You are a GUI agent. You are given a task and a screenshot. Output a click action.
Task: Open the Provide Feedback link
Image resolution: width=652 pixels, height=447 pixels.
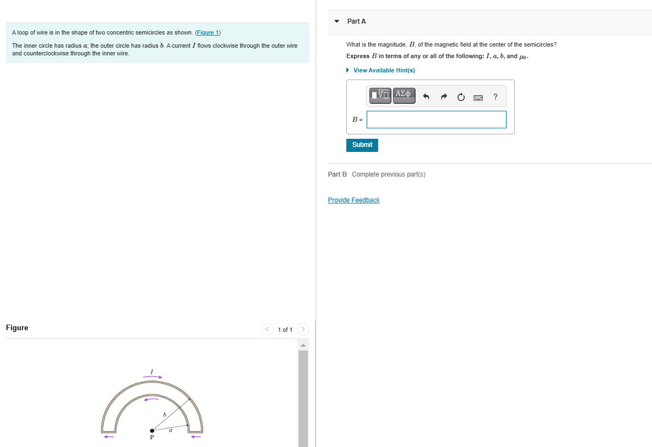click(x=353, y=200)
